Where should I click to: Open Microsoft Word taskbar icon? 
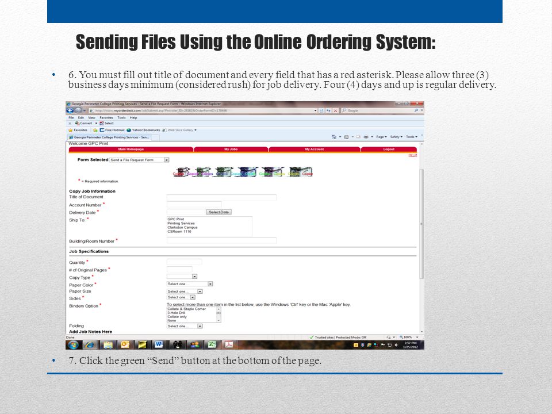(159, 344)
